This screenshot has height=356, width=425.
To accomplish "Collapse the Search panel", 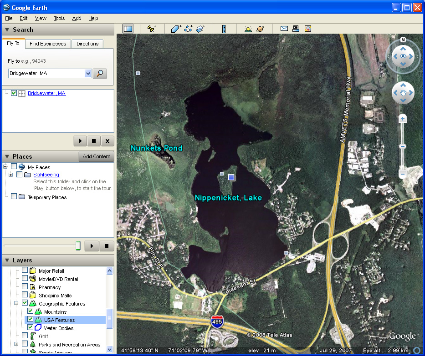I will pyautogui.click(x=7, y=30).
